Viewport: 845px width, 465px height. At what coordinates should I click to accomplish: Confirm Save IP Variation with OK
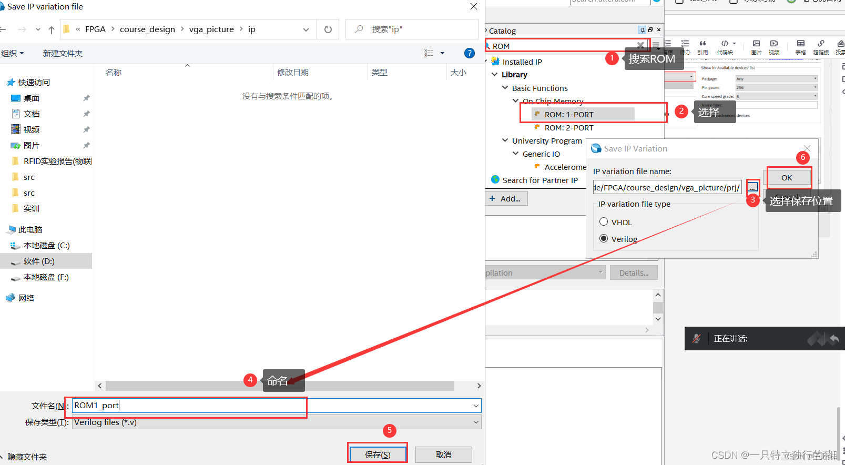pyautogui.click(x=787, y=178)
